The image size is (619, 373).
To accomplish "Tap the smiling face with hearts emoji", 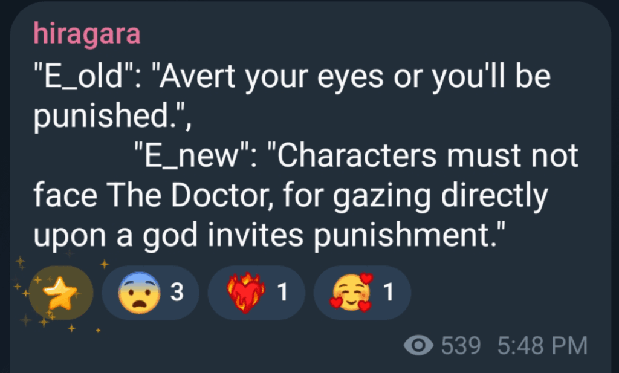I will tap(350, 293).
